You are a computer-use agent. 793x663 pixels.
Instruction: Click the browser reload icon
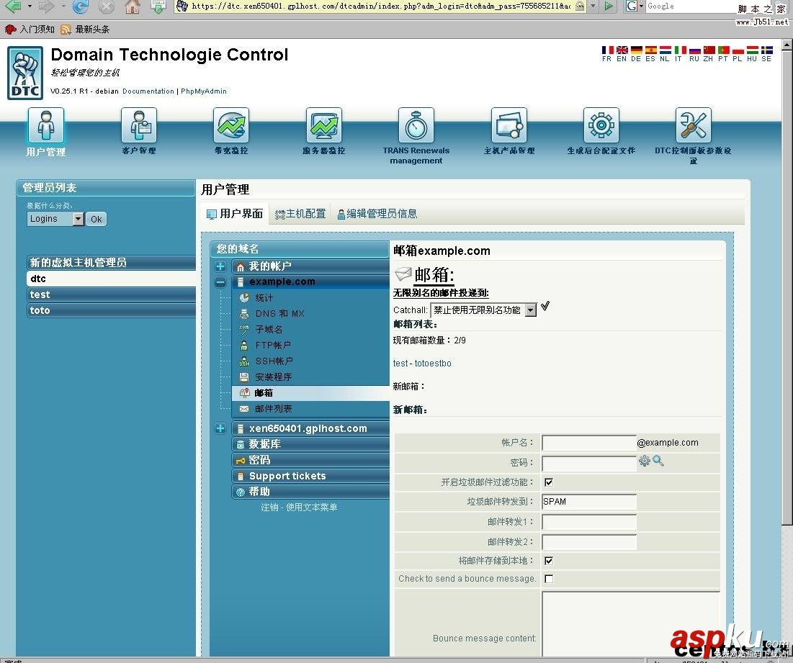(81, 6)
